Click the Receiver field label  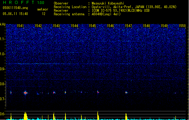coord(61,10)
